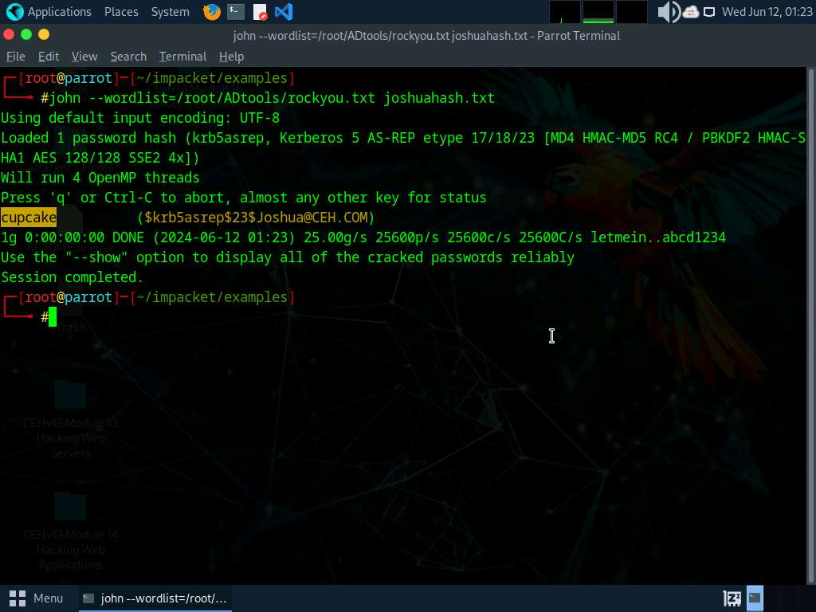
Task: Click the volume speaker icon
Action: [667, 12]
